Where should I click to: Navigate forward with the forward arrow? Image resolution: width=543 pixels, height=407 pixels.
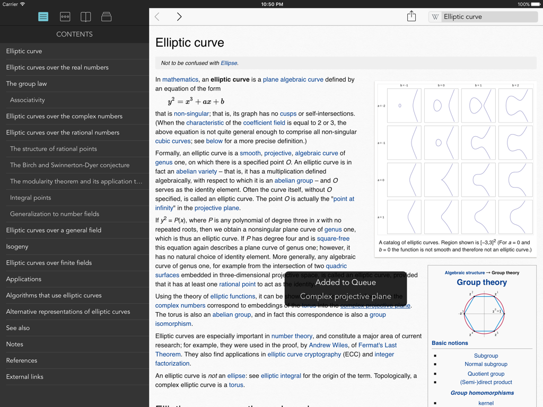(179, 16)
